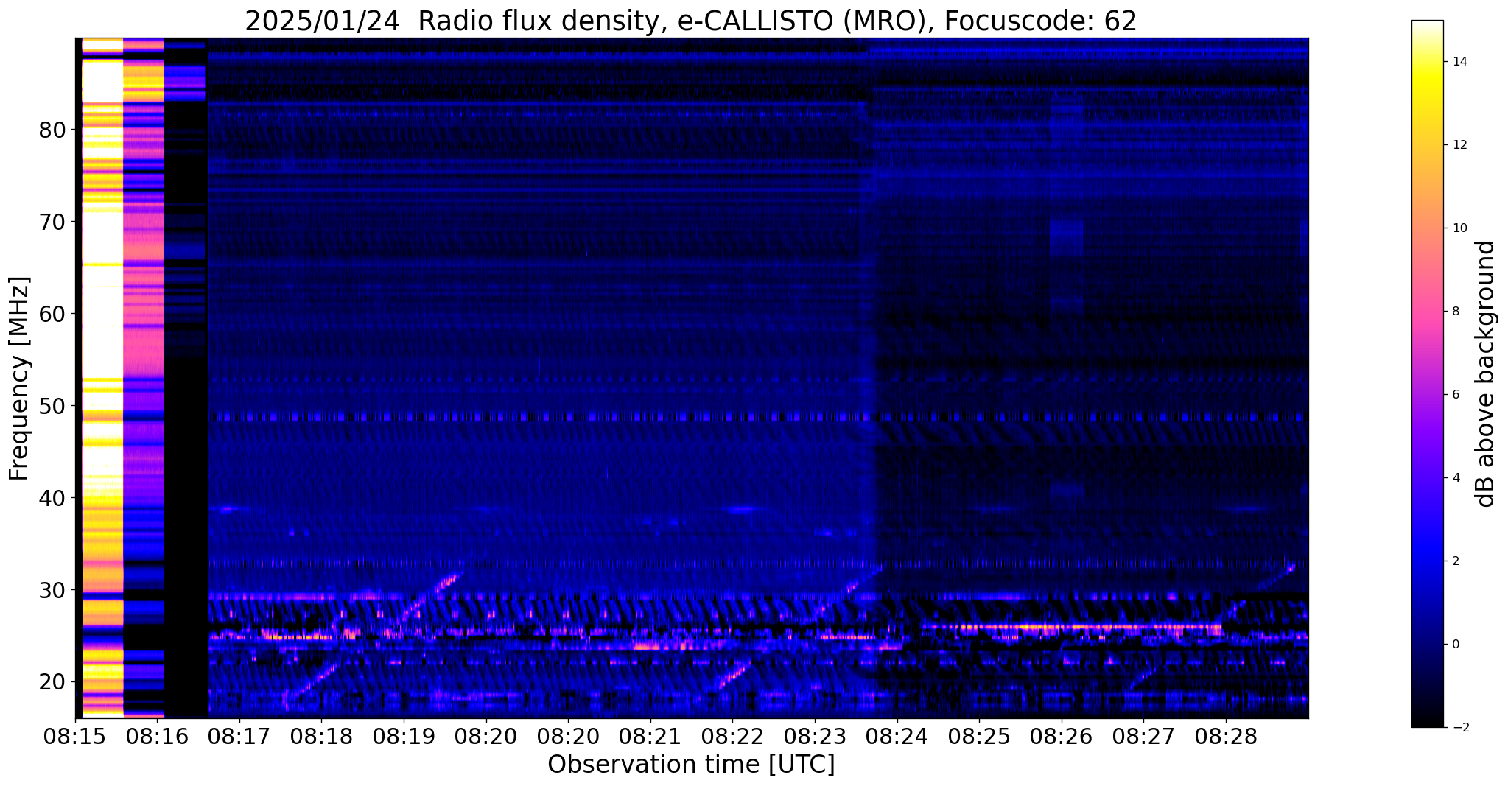This screenshot has width=1508, height=786.
Task: Select the 'Frequency [MHz]' y-axis label
Action: point(19,378)
